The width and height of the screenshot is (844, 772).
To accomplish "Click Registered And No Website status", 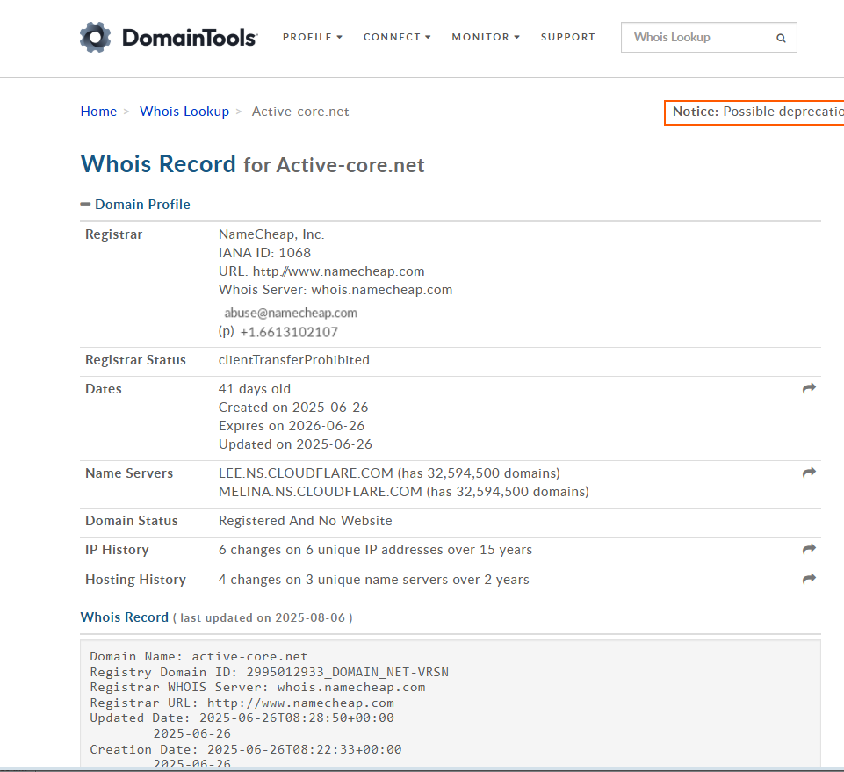I will coord(306,521).
